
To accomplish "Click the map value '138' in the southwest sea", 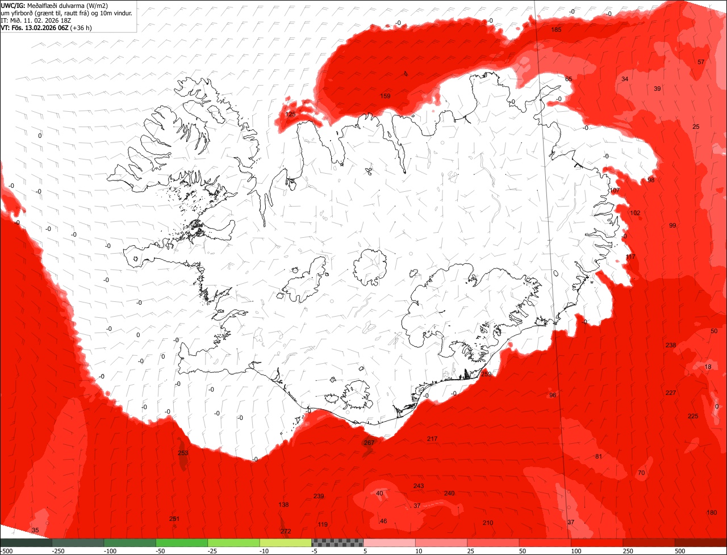I will [283, 504].
